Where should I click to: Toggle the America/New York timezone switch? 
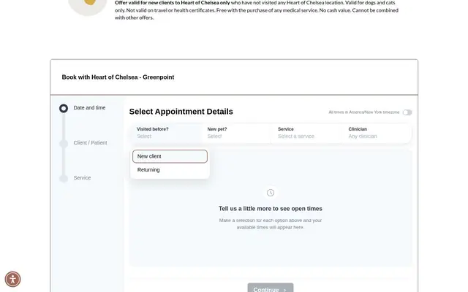coord(407,112)
